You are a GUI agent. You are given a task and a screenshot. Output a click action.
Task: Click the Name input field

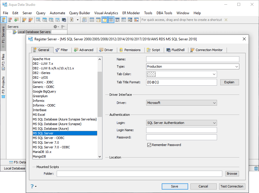click(x=192, y=59)
